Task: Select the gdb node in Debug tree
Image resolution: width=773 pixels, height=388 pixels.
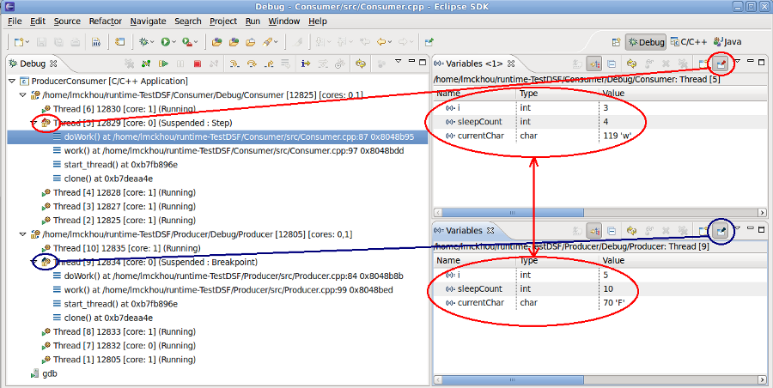Action: point(44,373)
